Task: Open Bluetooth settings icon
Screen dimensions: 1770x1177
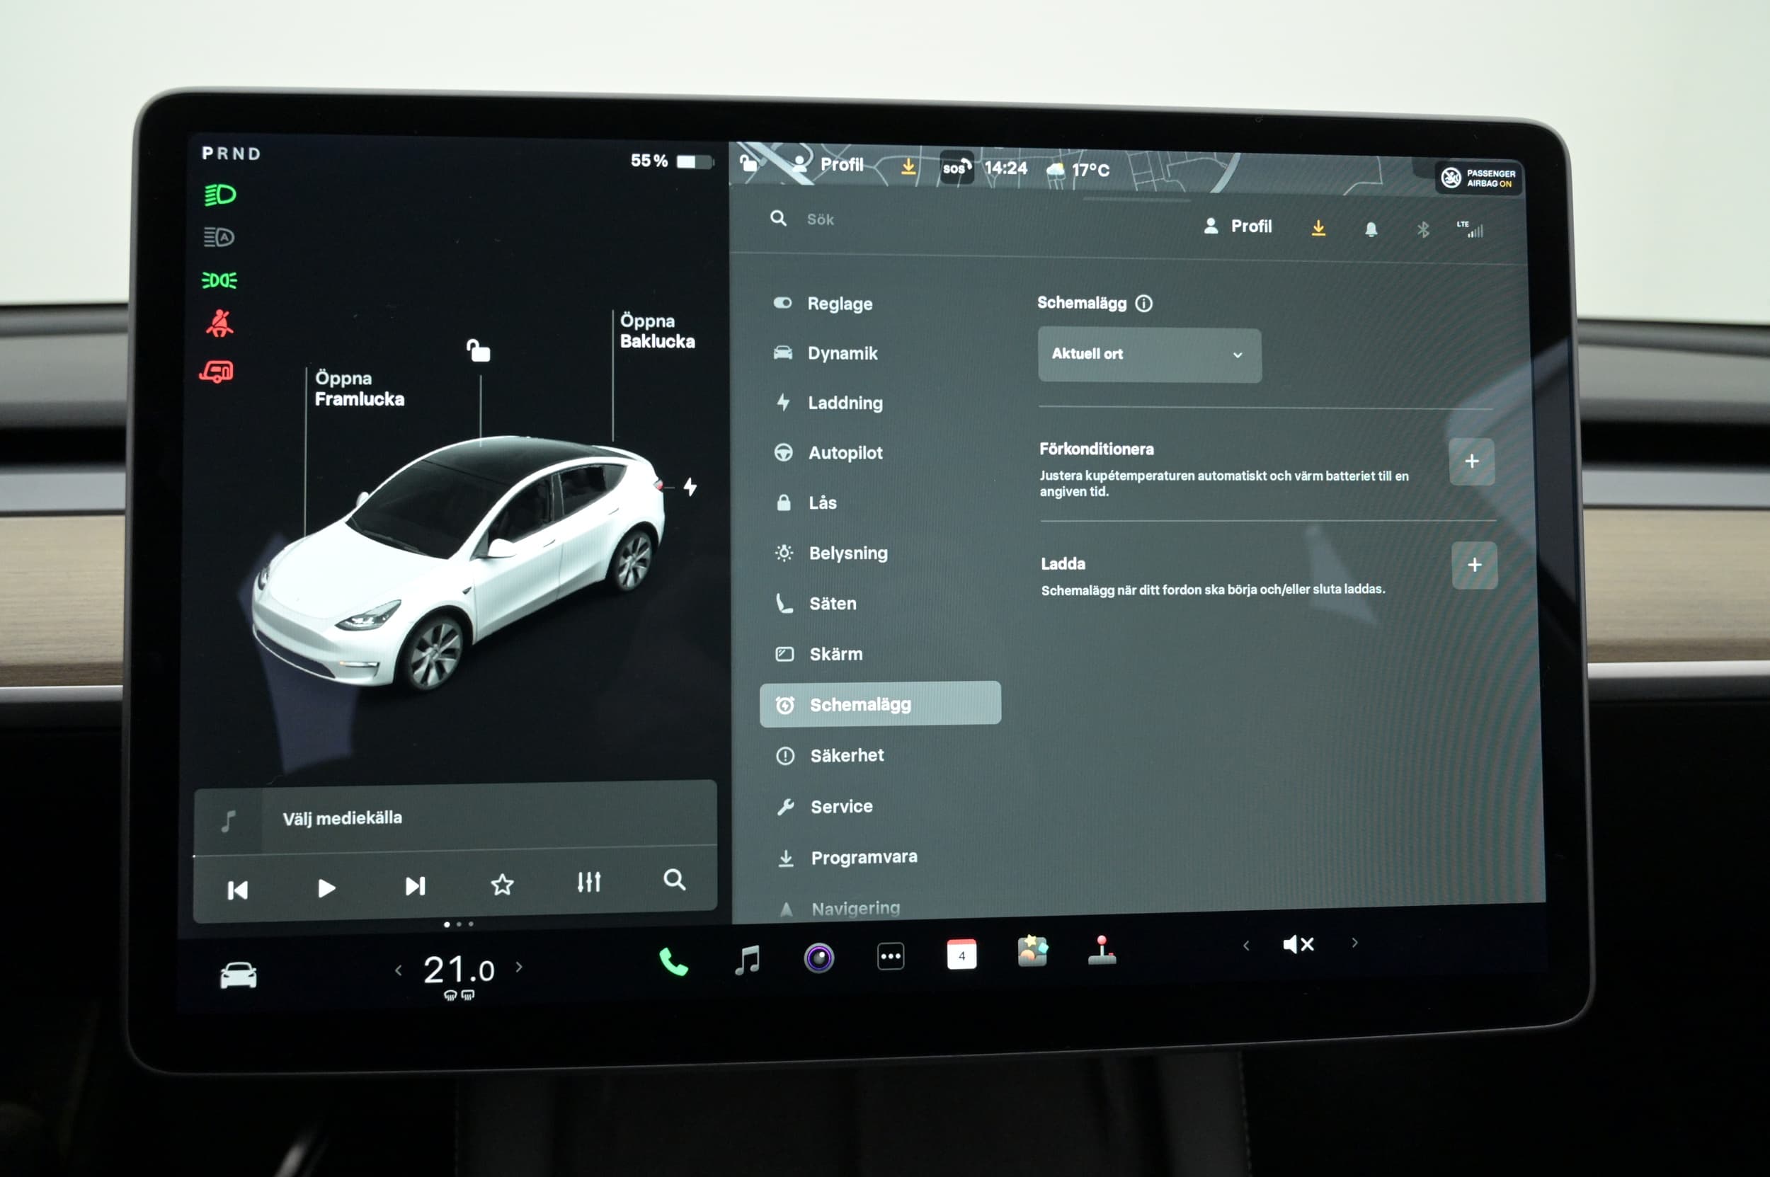Action: point(1422,230)
